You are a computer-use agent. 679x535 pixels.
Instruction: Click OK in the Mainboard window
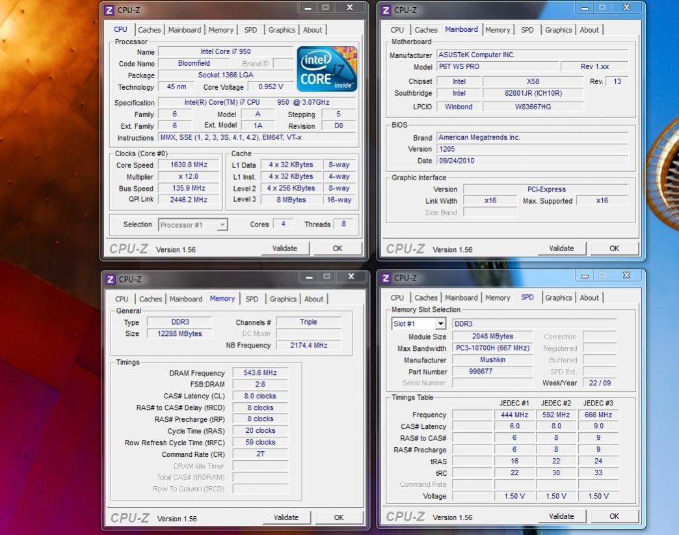[x=614, y=249]
